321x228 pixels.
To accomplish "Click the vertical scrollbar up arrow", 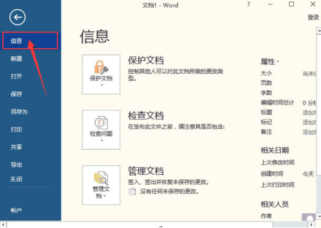I will pos(319,31).
